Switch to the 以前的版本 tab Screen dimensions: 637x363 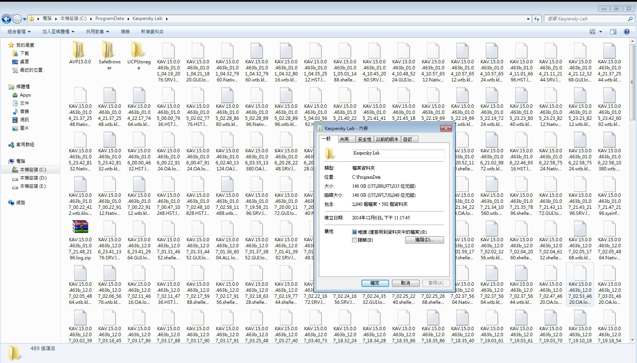pyautogui.click(x=387, y=139)
